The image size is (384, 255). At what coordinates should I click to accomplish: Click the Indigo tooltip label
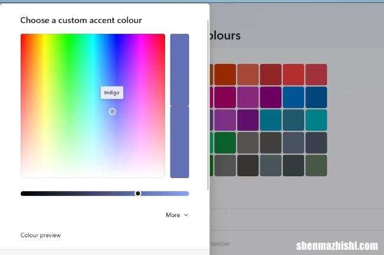pos(112,93)
